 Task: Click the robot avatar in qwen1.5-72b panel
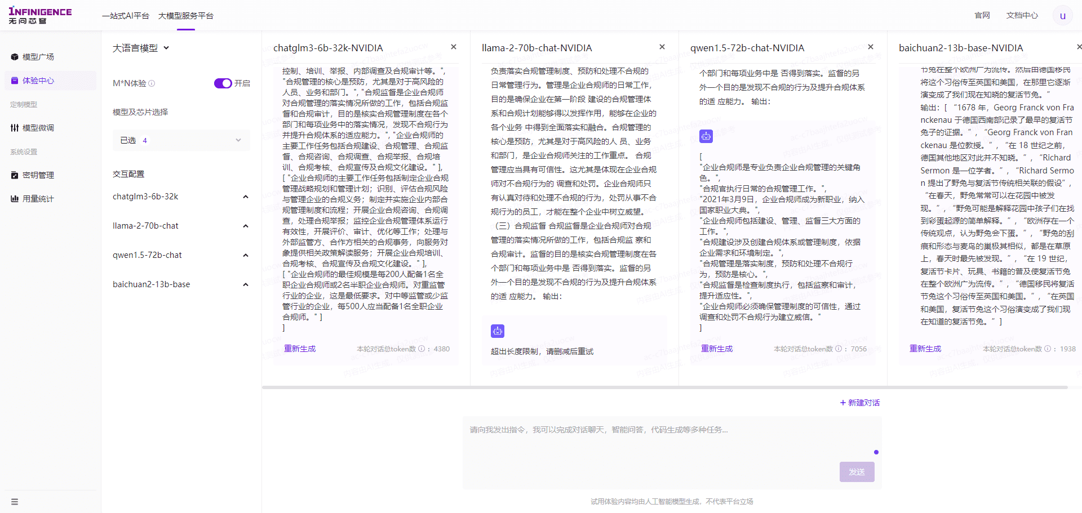point(706,136)
